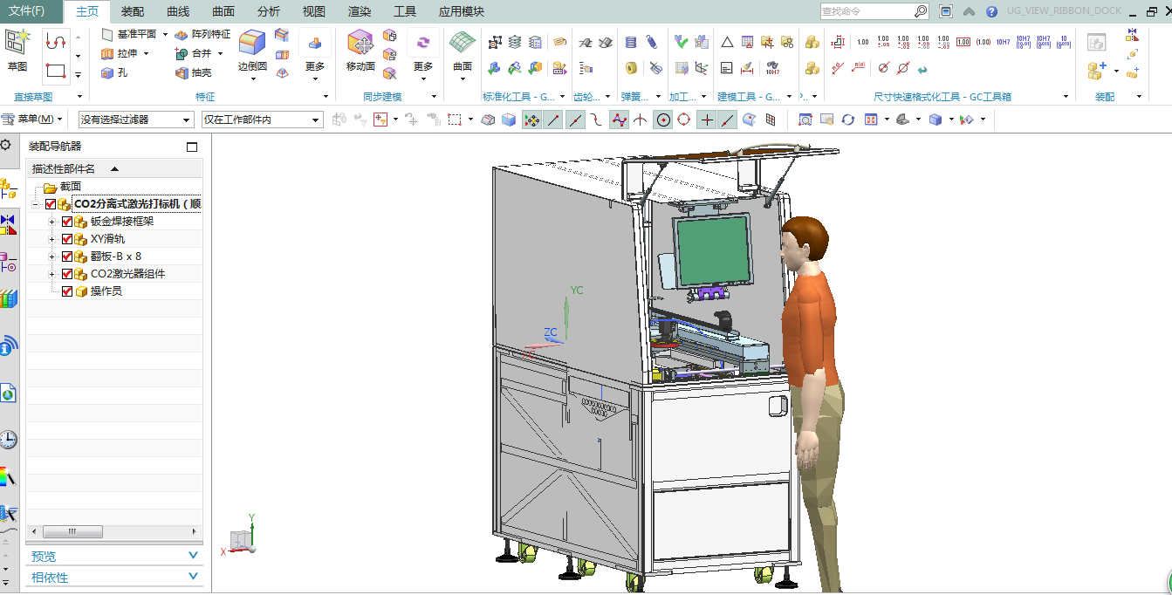This screenshot has width=1172, height=595.
Task: Click the 查找命令 search input field
Action: point(867,11)
